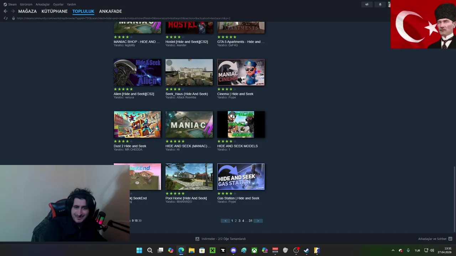Image resolution: width=456 pixels, height=256 pixels.
Task: Open Steam announcements megaphone icon
Action: (367, 4)
